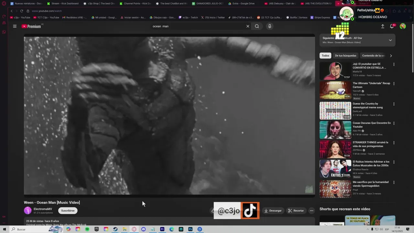The height and width of the screenshot is (233, 414).
Task: Open Steam from the taskbar
Action: 115,229
